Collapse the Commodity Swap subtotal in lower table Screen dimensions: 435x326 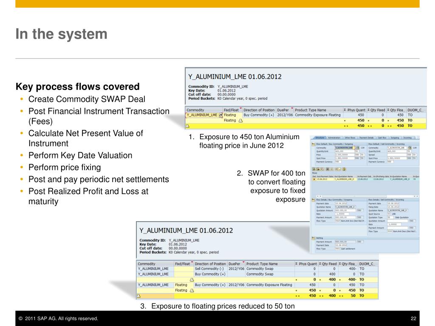click(x=192, y=279)
